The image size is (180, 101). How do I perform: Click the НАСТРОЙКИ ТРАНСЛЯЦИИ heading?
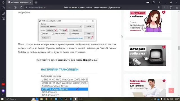[x=60, y=70]
